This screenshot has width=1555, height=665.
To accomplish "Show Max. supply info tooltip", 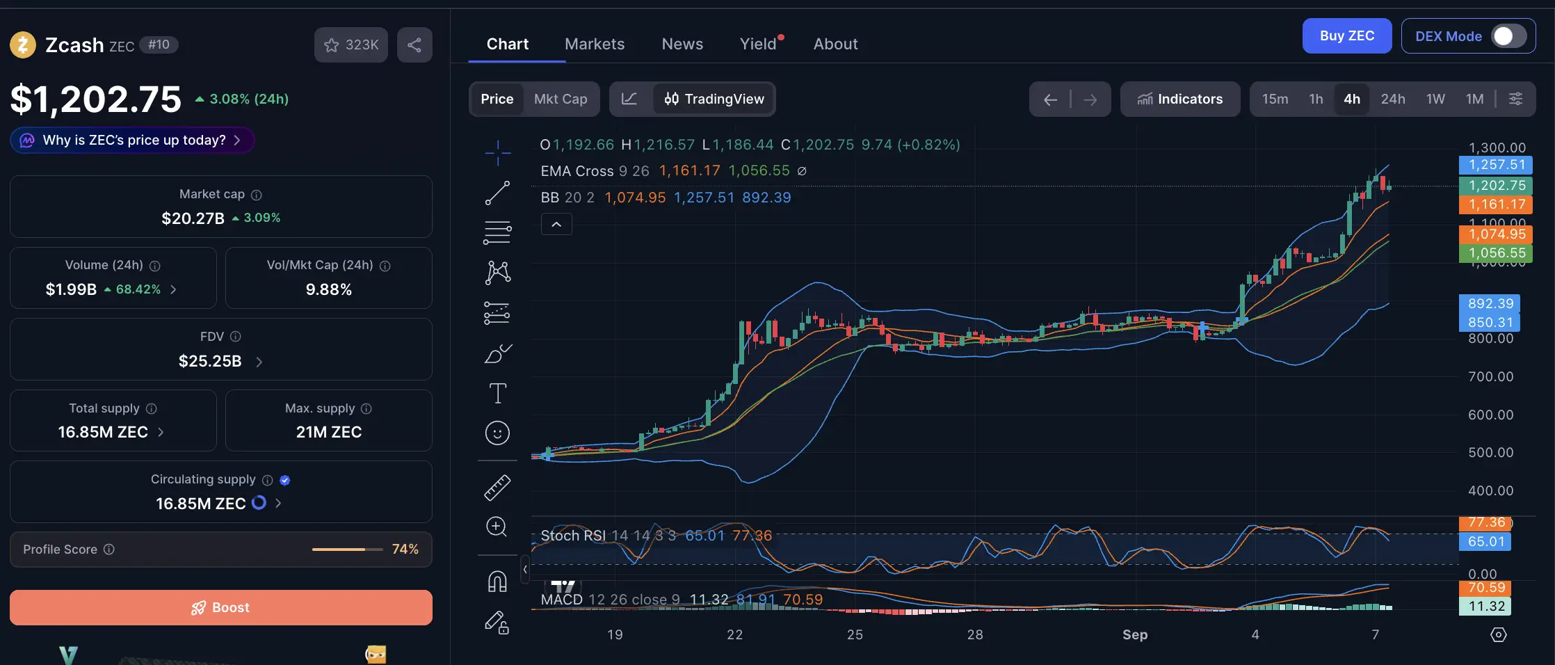I will pos(366,408).
